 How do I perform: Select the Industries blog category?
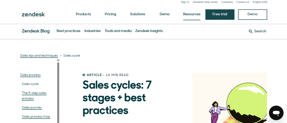coord(92,31)
